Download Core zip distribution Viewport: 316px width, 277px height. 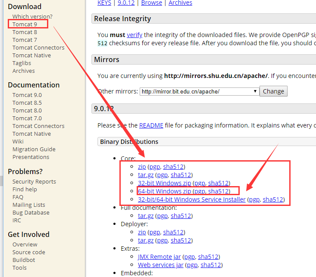(x=142, y=167)
